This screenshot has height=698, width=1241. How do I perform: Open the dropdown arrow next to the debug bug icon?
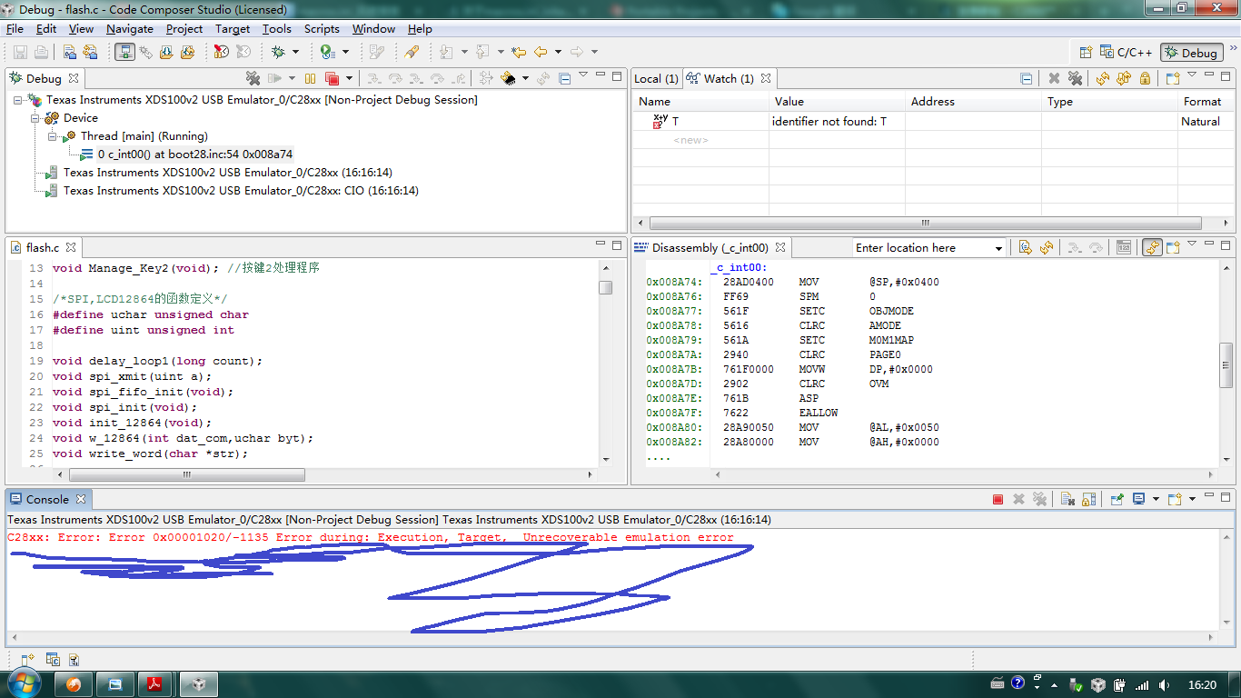pos(294,53)
